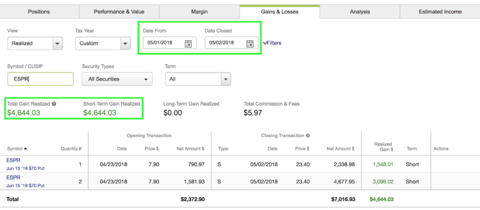This screenshot has height=210, width=480.
Task: Go to the Margin tab
Action: [199, 11]
